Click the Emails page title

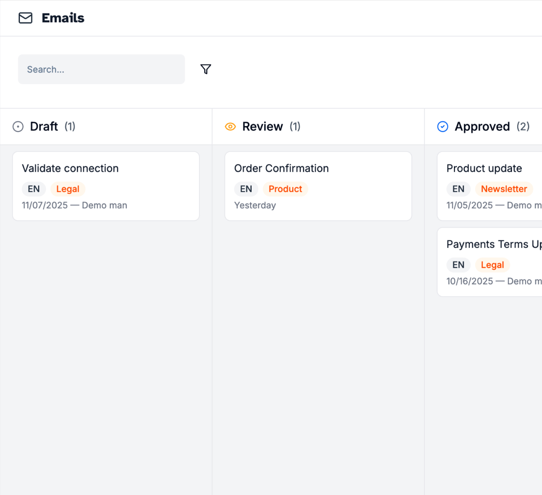pos(63,18)
